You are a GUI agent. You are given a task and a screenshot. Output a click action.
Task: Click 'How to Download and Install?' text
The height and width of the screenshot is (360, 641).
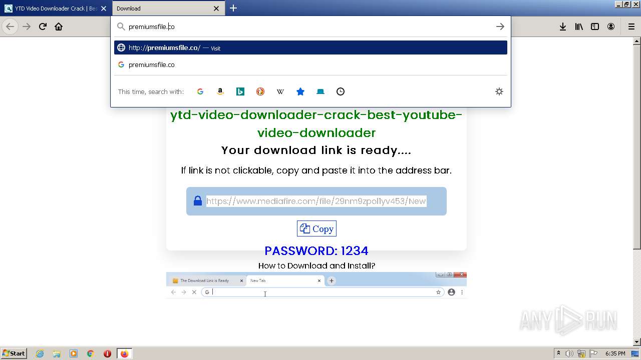click(x=316, y=265)
